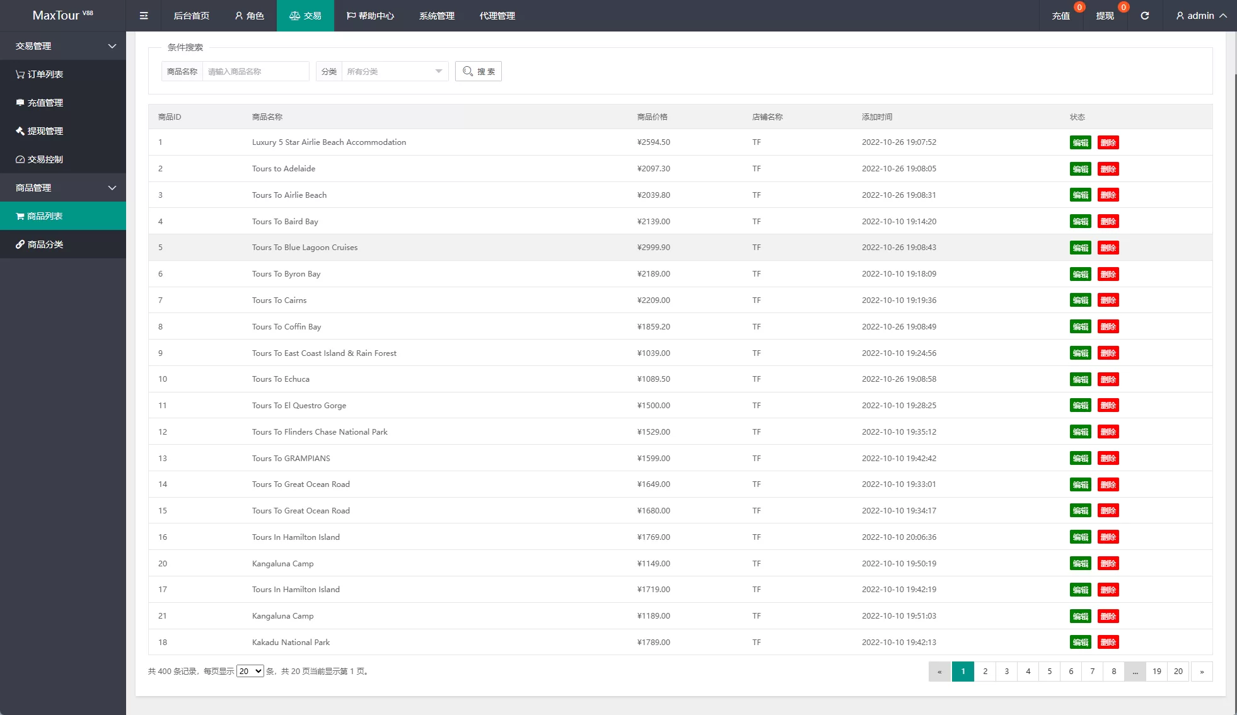Click green edit button for Tours To Cairns
Image resolution: width=1237 pixels, height=715 pixels.
point(1080,300)
